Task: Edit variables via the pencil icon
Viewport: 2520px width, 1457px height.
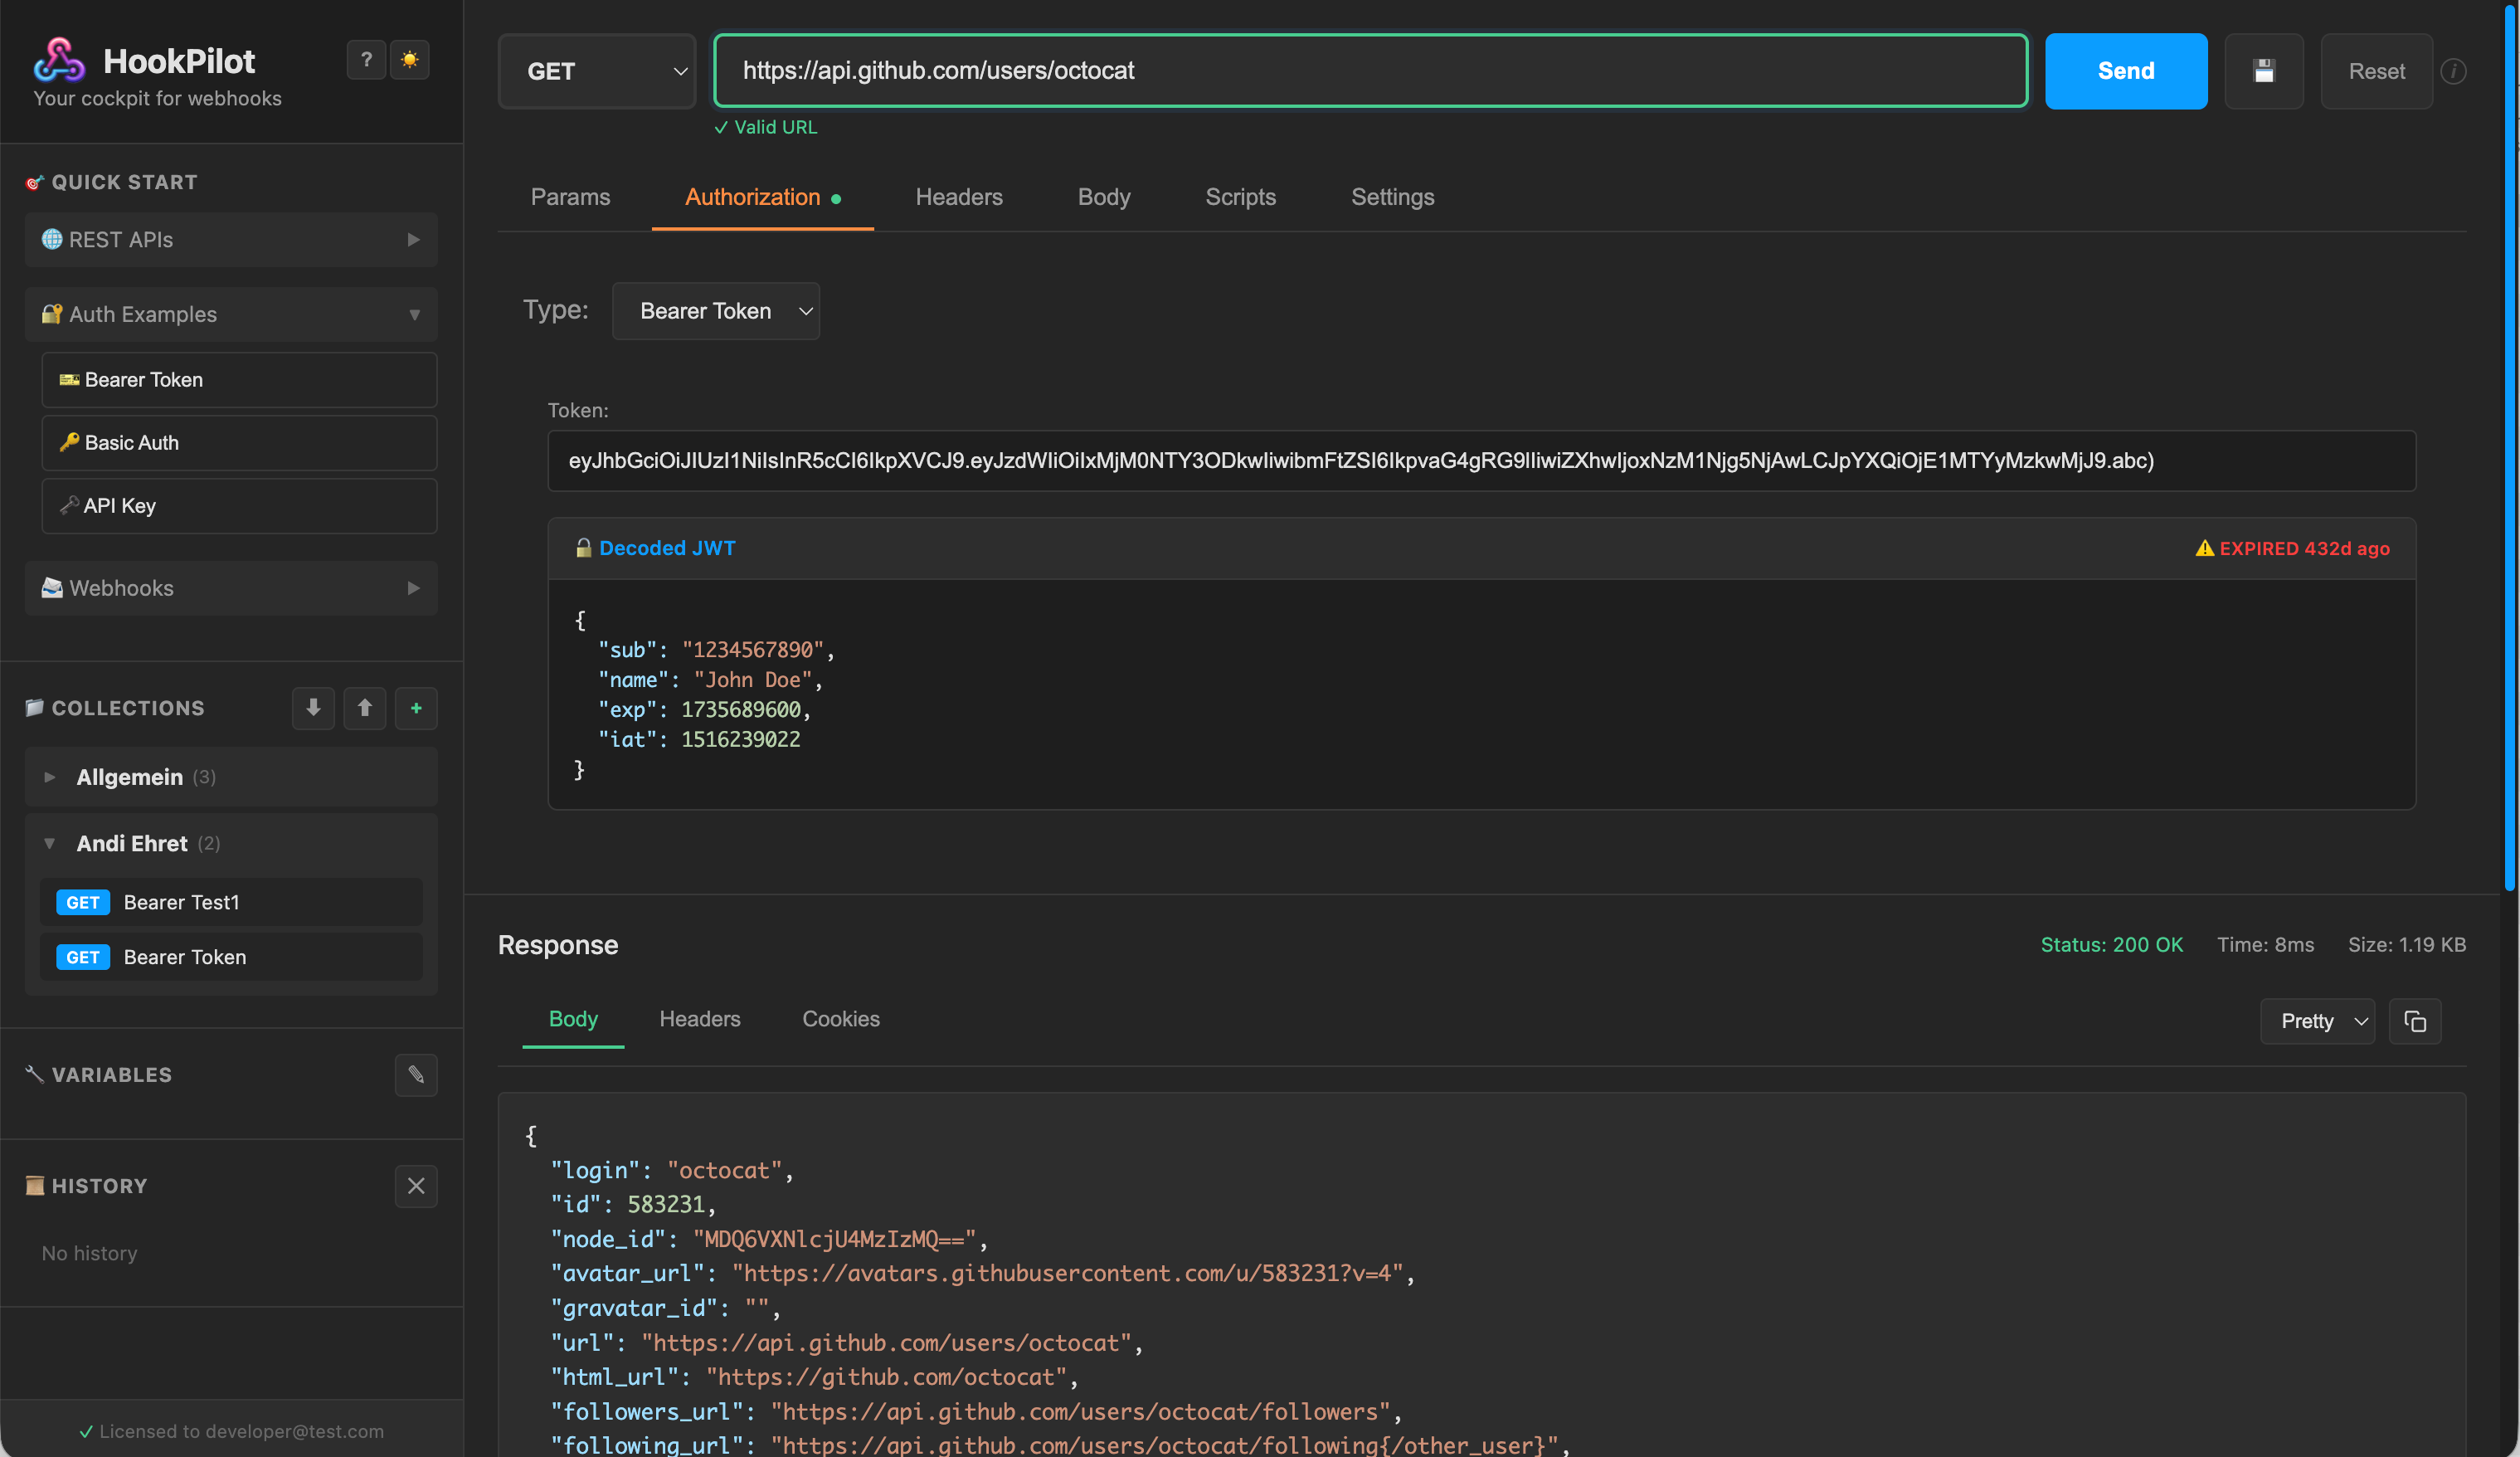Action: tap(416, 1075)
